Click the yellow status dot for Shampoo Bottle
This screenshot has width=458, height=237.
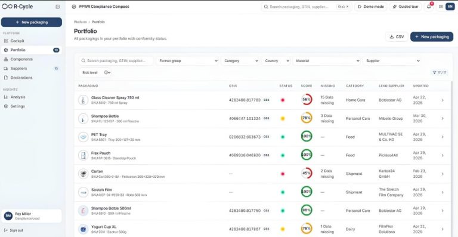tap(283, 119)
